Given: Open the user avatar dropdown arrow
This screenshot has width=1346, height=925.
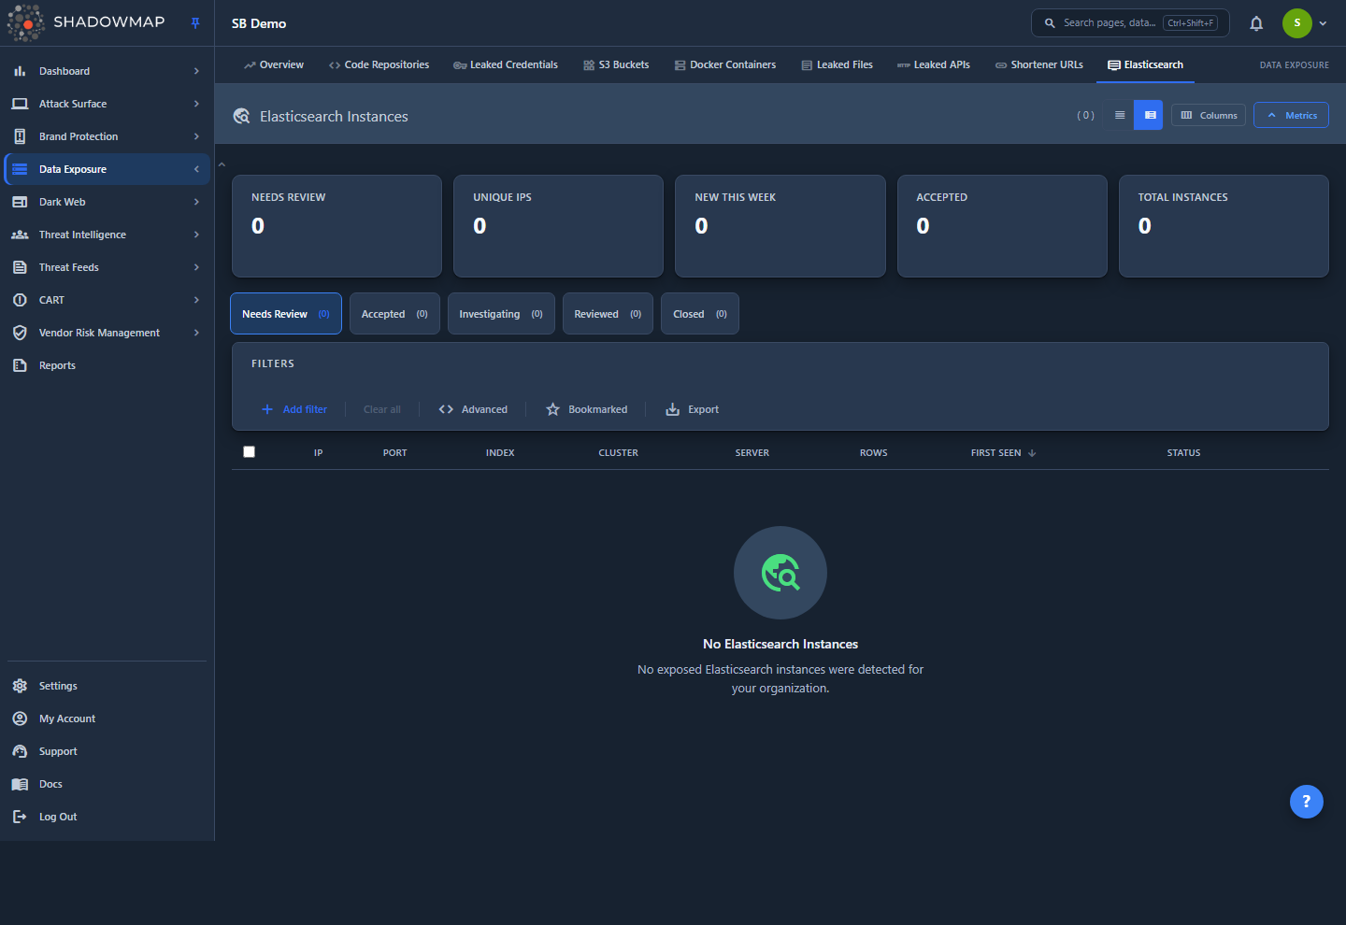Looking at the screenshot, I should click(1323, 23).
